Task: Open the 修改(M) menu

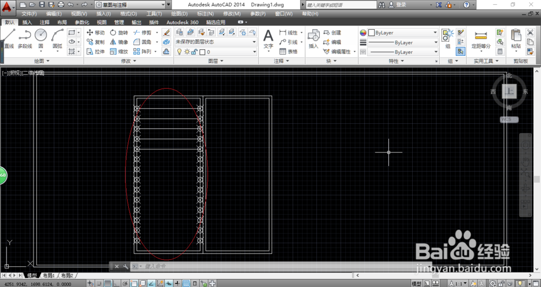Action: click(x=232, y=14)
